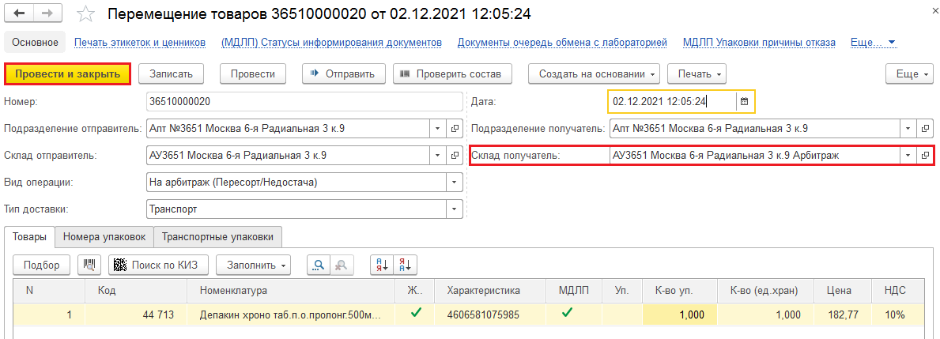Image resolution: width=940 pixels, height=339 pixels.
Task: Open calendar picker in Дата field
Action: (744, 101)
